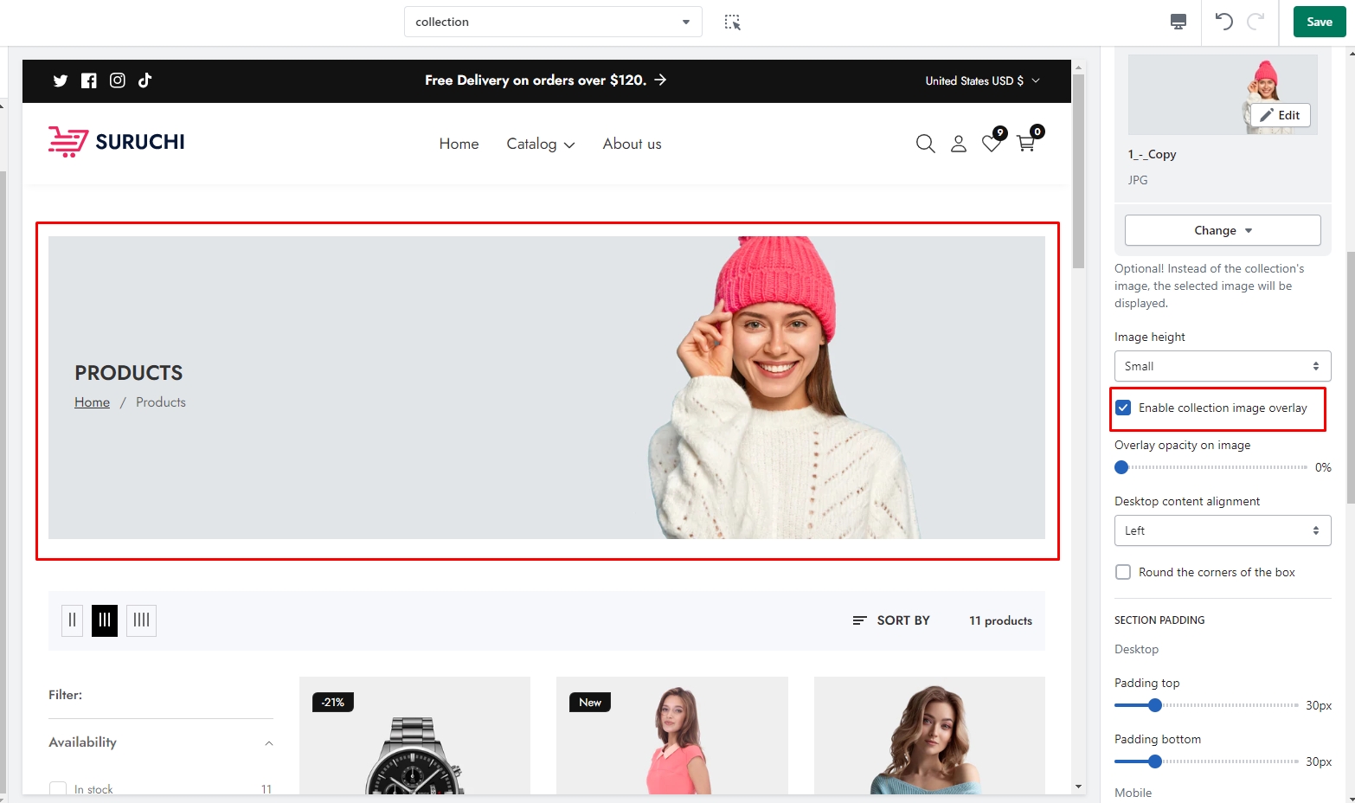
Task: Toggle the inspector selection icon
Action: point(733,22)
